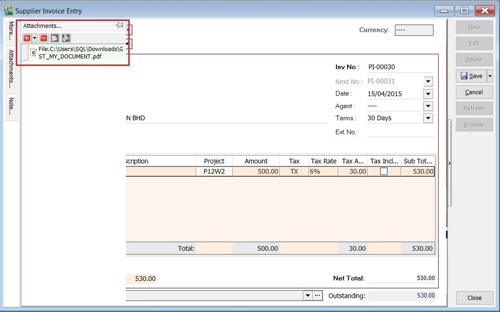
Task: Click the save attachment to disk icon
Action: [x=66, y=38]
